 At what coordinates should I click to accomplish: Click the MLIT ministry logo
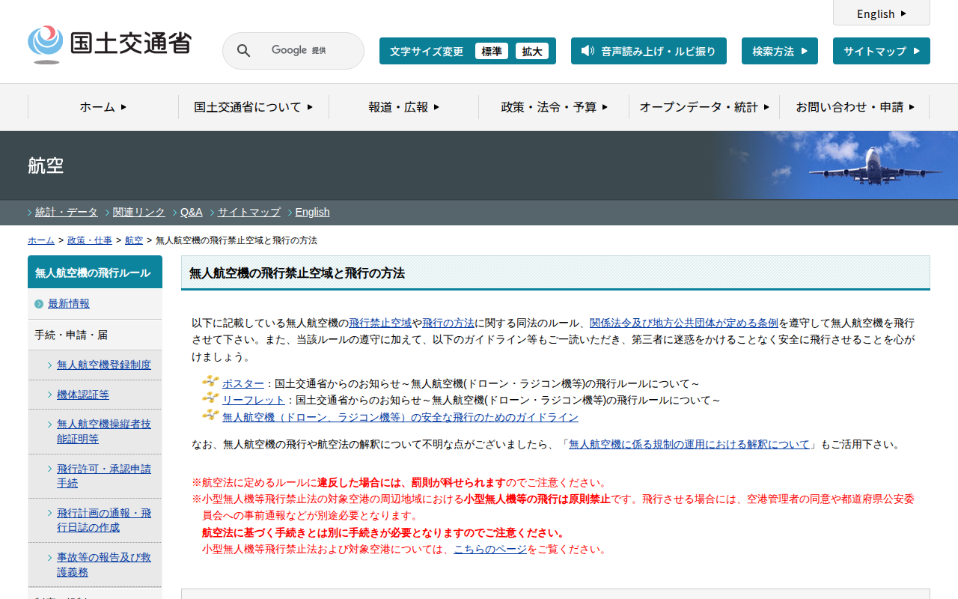(109, 44)
